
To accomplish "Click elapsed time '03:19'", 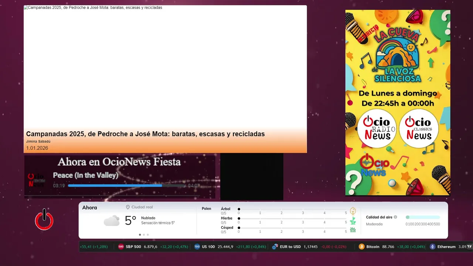I will point(59,186).
